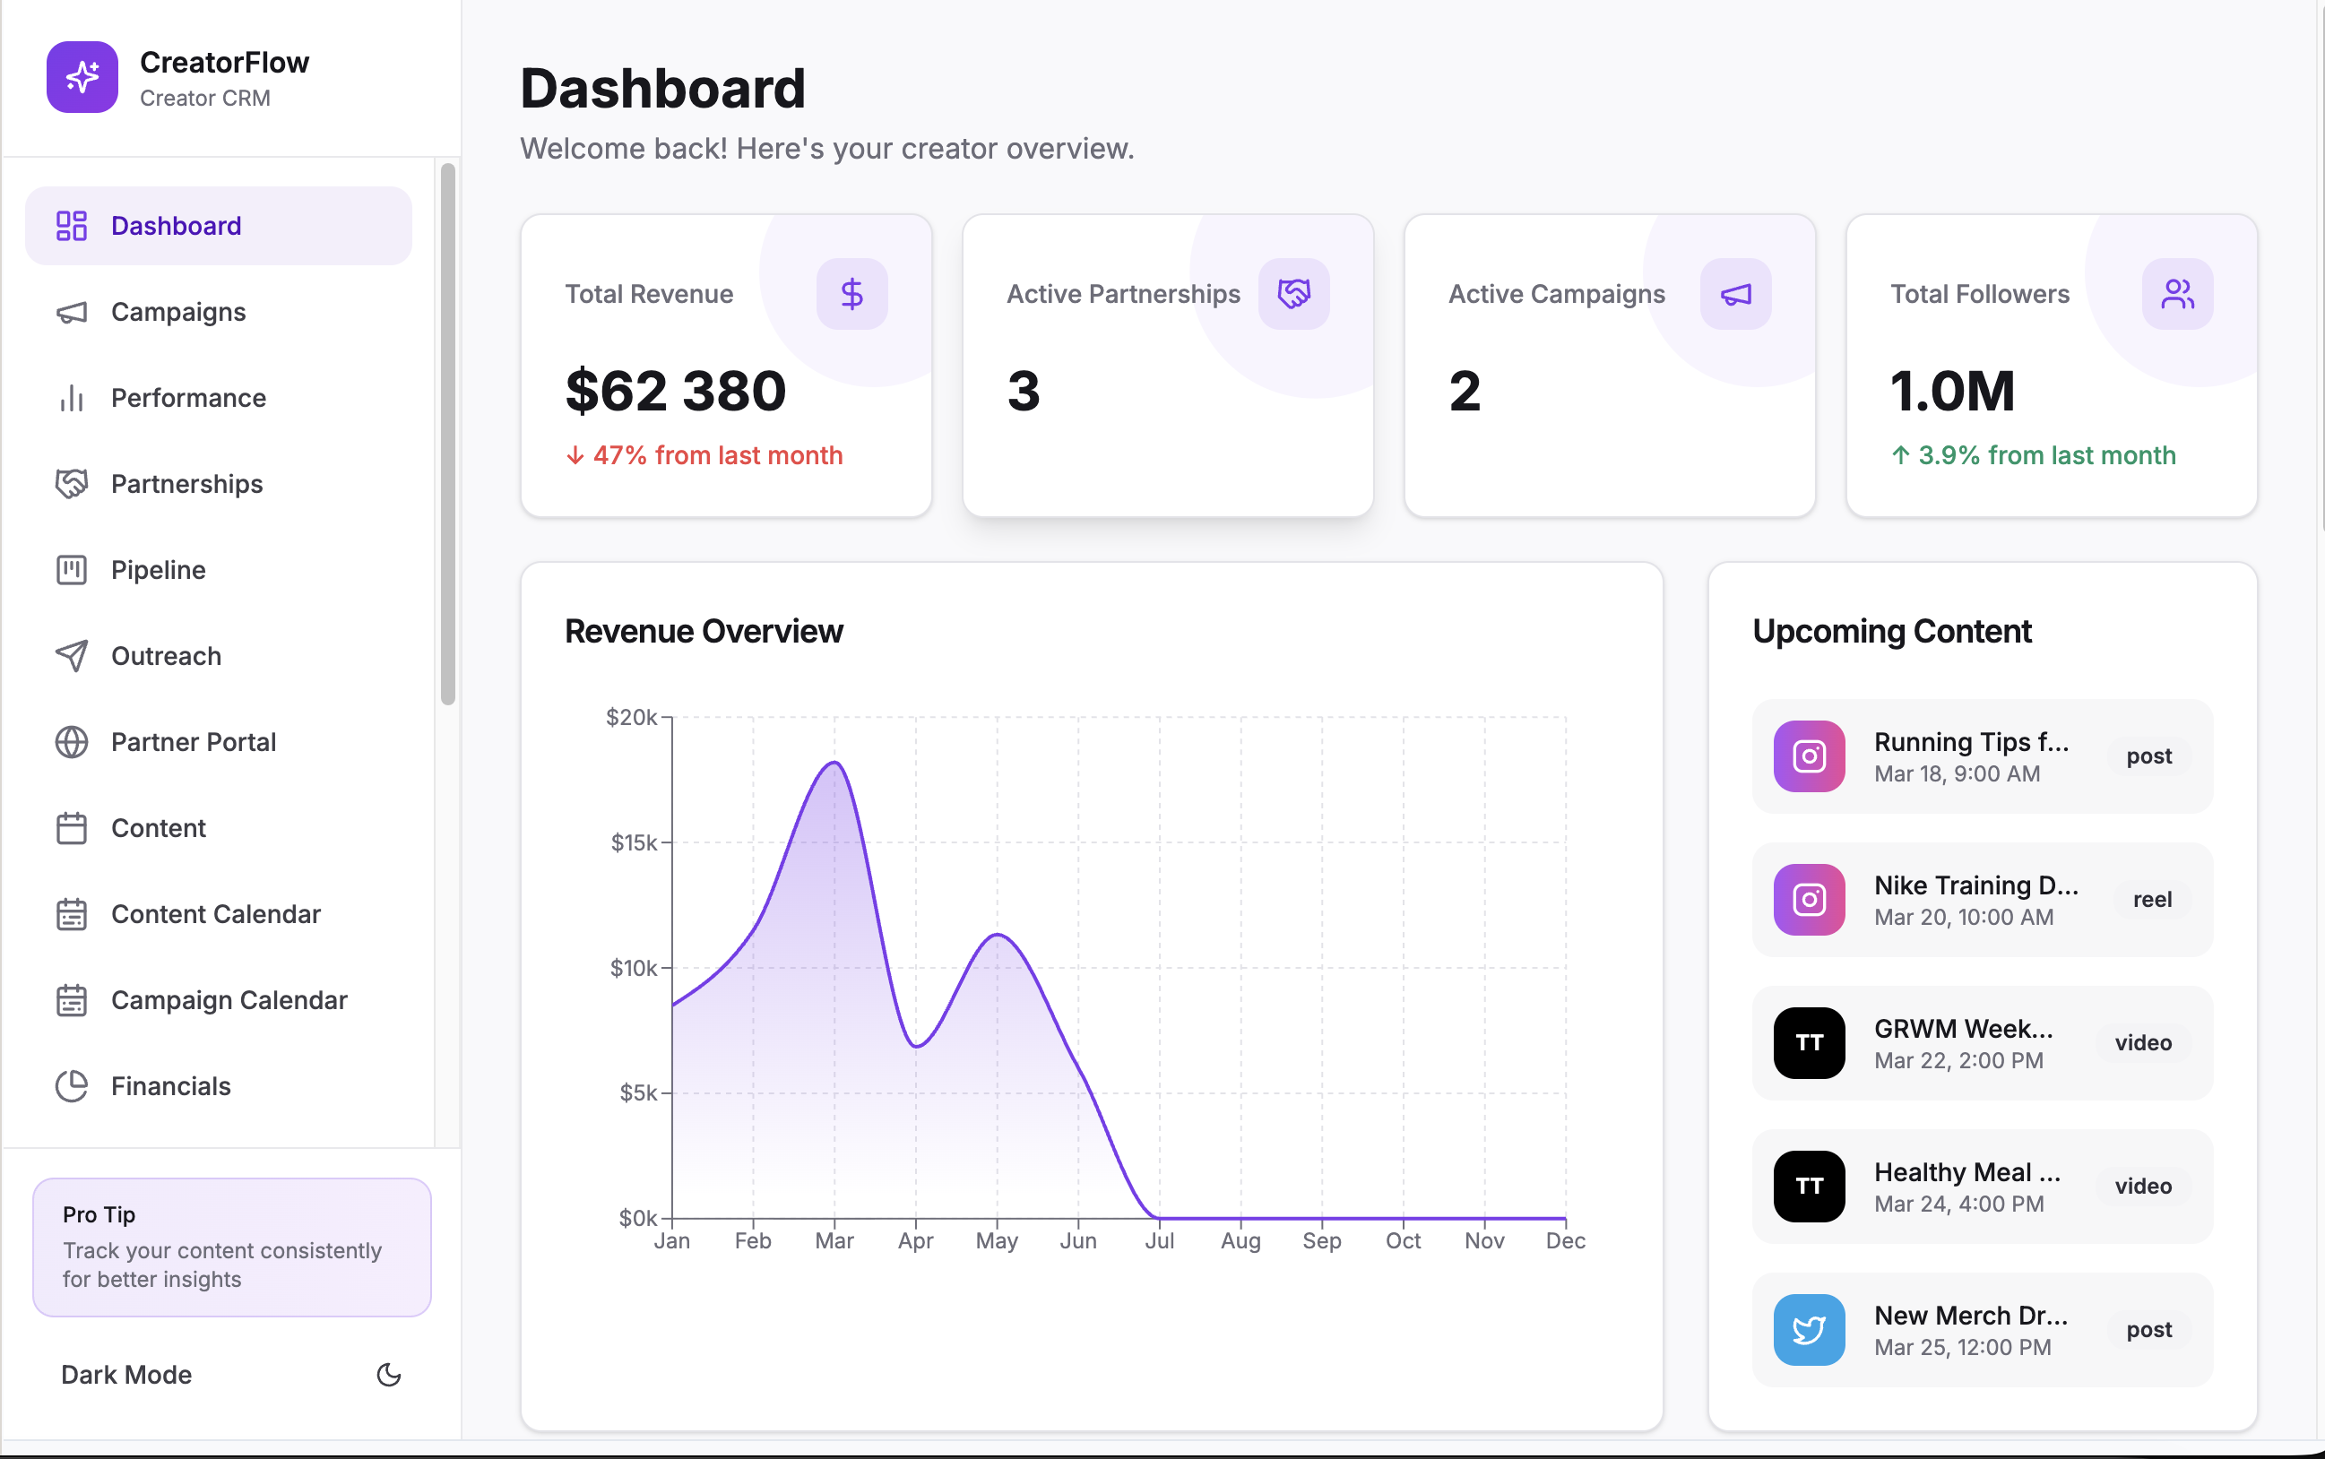Toggle Dark Mode moon icon
2325x1459 pixels.
click(x=388, y=1374)
